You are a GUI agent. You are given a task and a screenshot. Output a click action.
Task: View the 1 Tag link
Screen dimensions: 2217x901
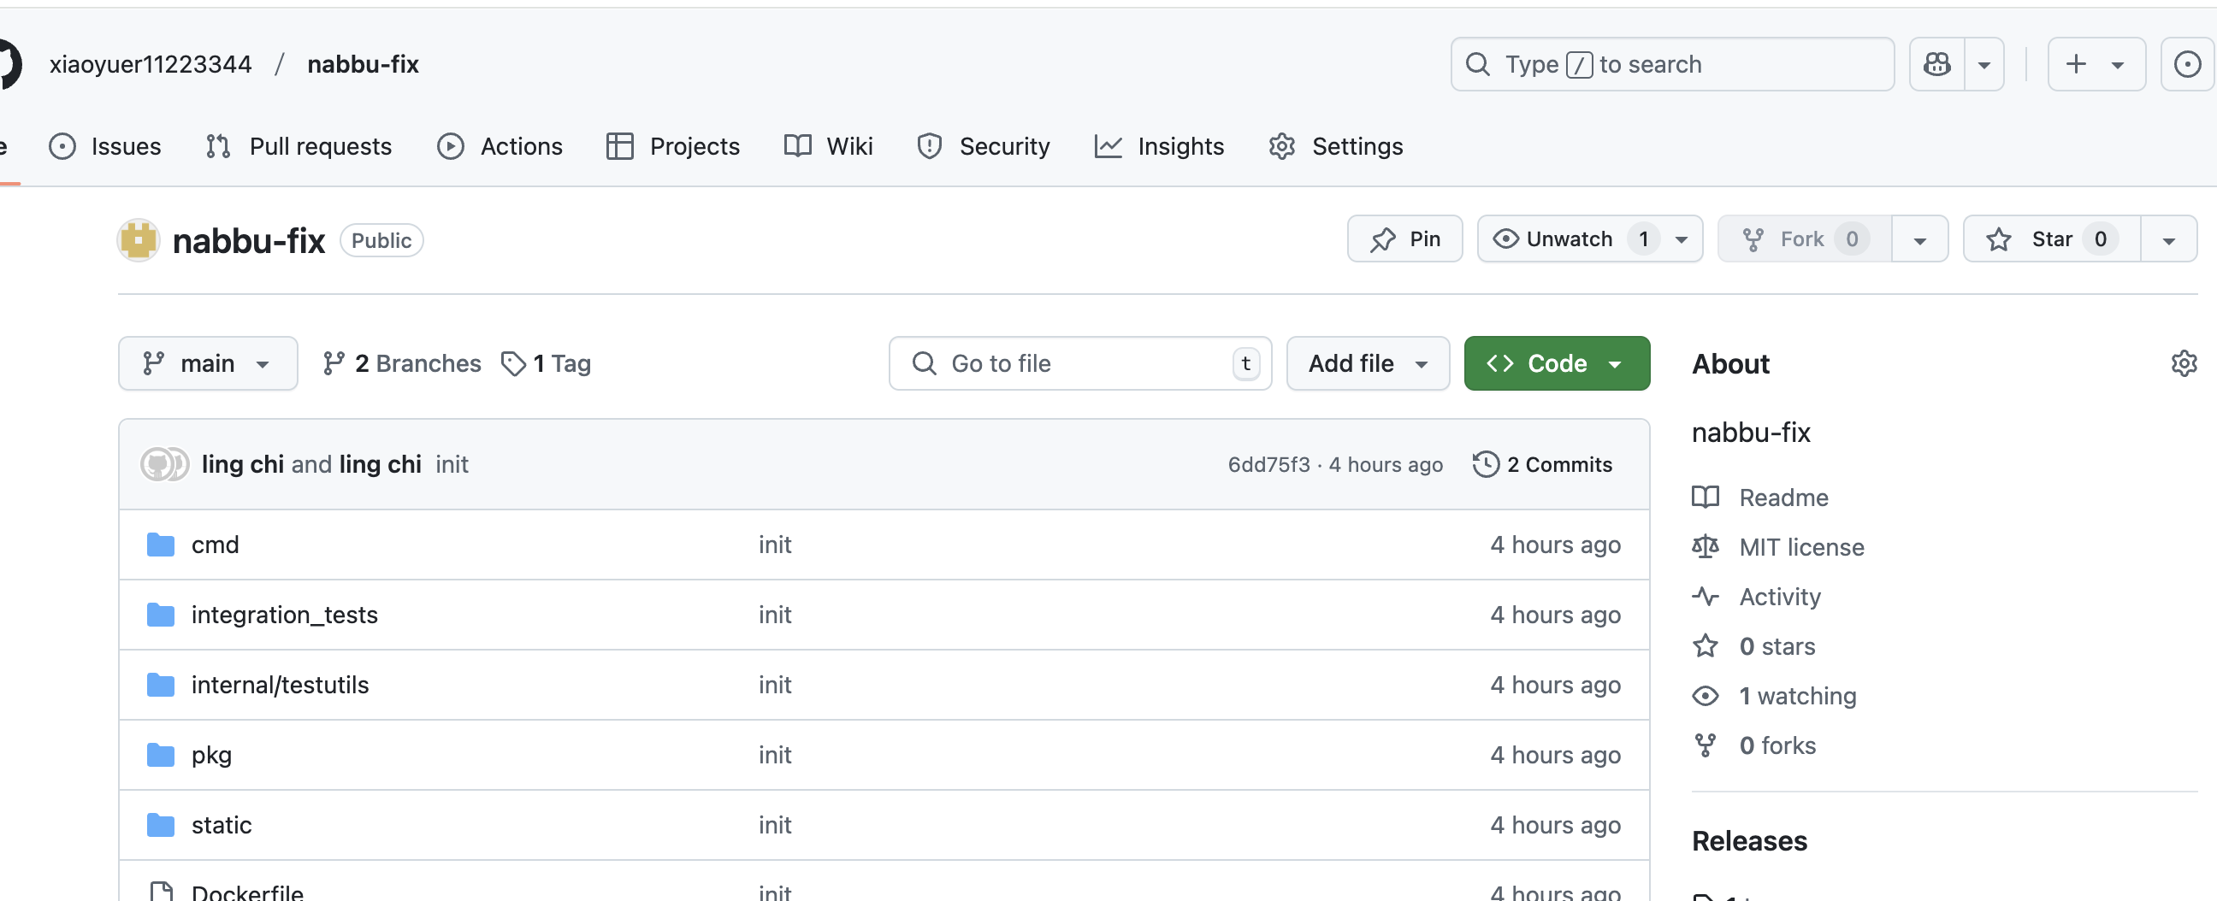coord(546,363)
